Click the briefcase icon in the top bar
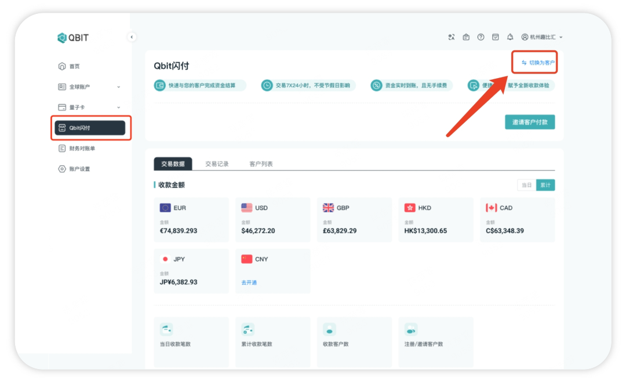 [x=466, y=37]
